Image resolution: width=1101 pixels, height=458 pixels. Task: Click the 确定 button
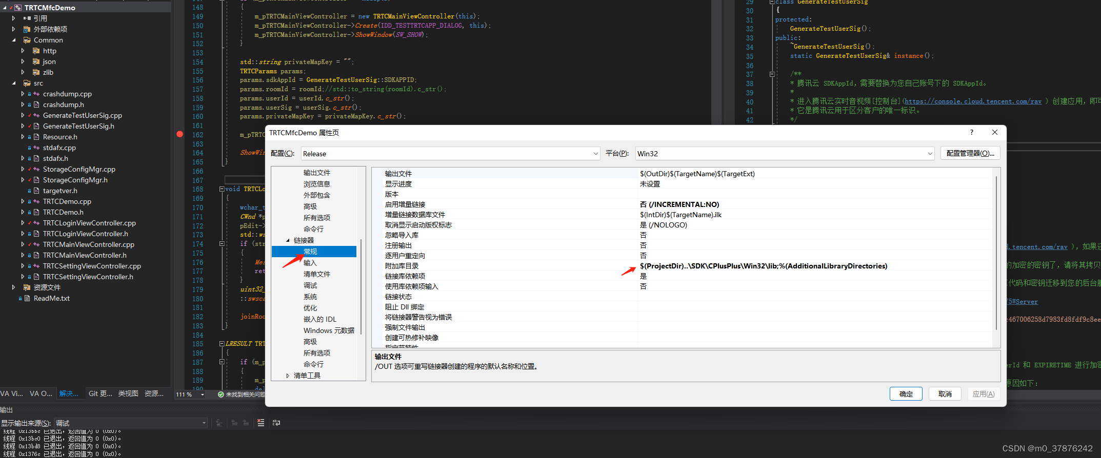(906, 394)
